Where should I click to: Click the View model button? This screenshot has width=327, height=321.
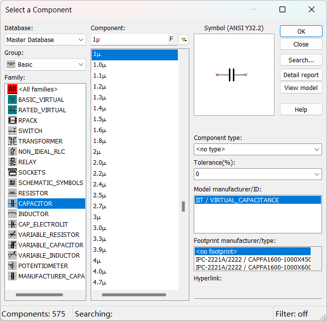point(301,88)
